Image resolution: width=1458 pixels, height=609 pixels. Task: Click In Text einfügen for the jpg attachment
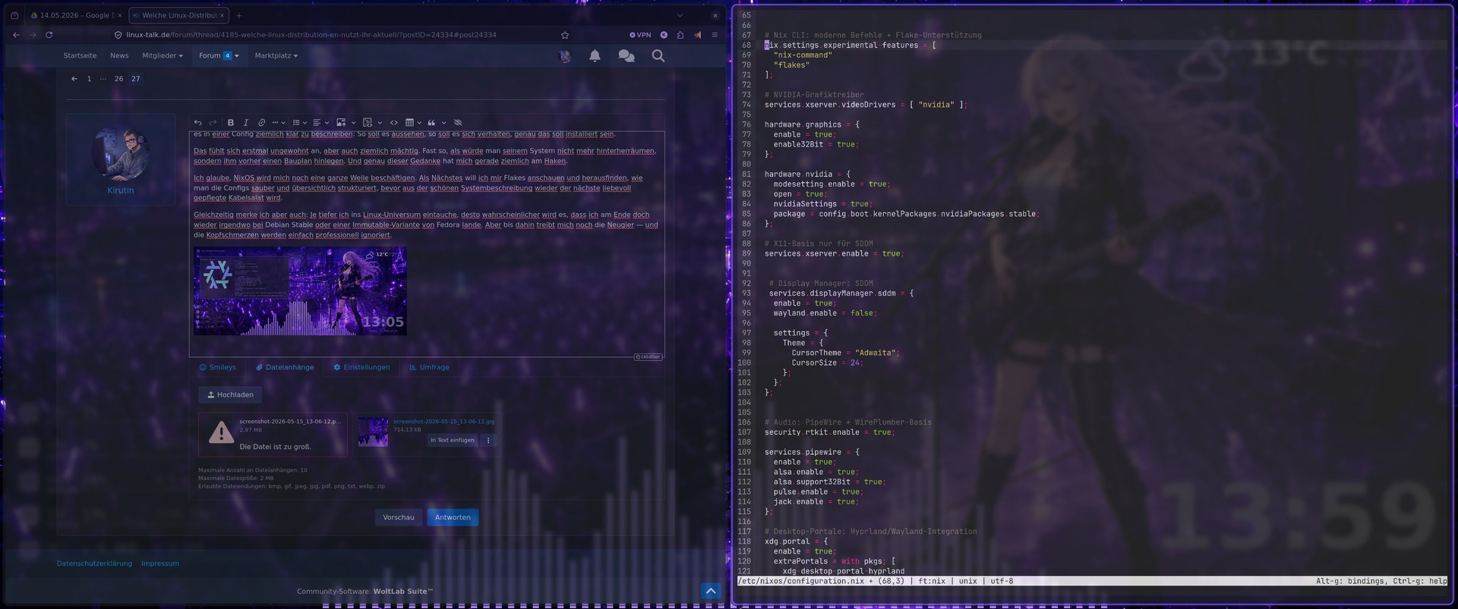point(453,440)
